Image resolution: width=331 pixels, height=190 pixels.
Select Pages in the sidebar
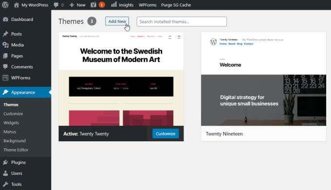17,56
